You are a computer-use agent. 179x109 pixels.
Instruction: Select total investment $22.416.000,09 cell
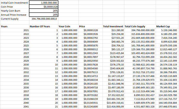pyautogui.click(x=113, y=107)
